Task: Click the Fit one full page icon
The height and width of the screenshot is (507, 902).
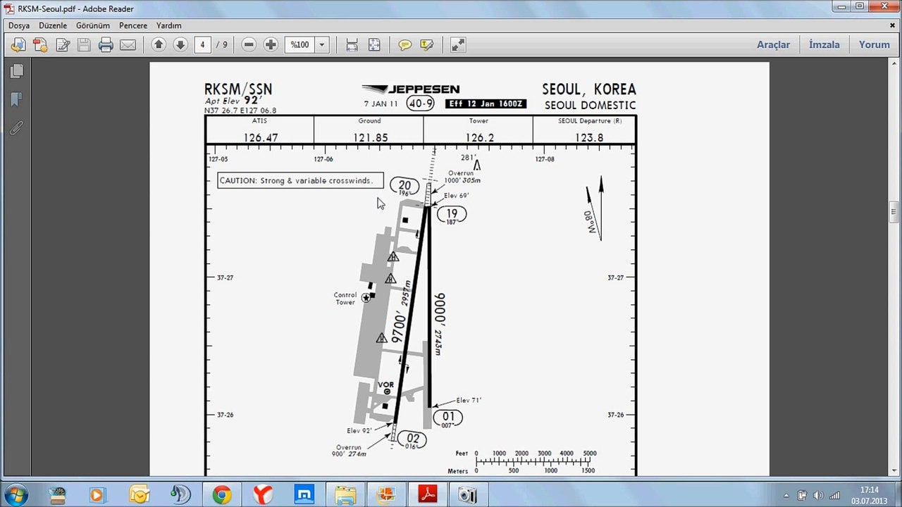Action: (374, 44)
